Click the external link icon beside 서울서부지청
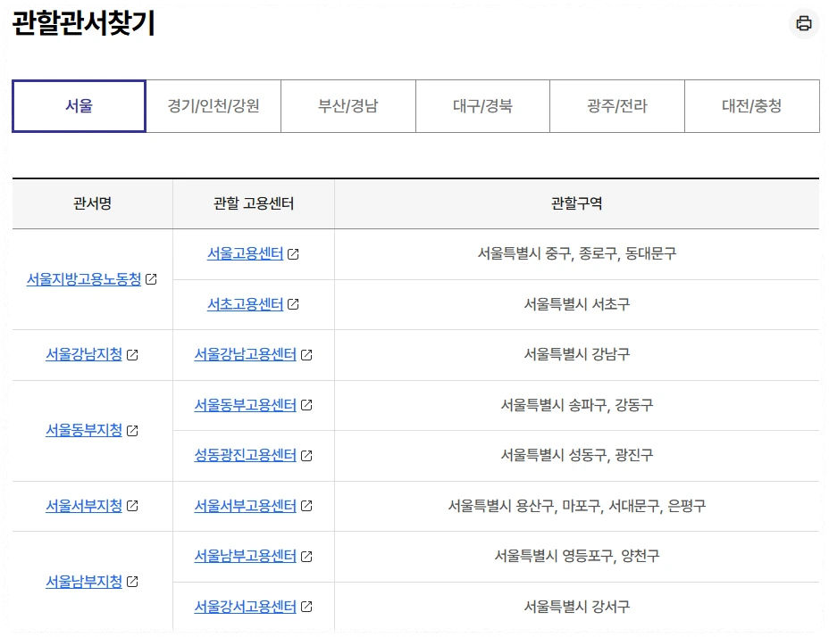829x637 pixels. point(131,505)
